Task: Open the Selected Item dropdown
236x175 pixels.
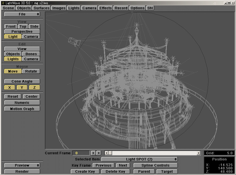Action: (139, 159)
